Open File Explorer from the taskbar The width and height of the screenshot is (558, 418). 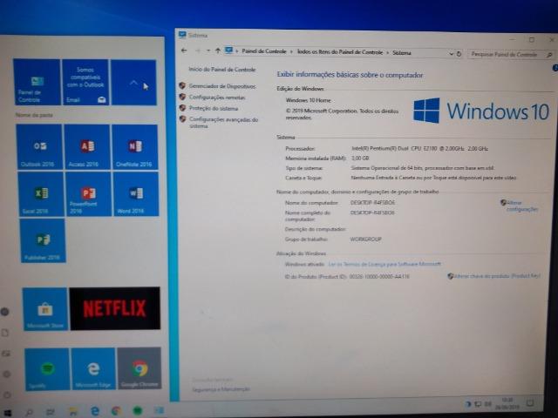coord(73,412)
